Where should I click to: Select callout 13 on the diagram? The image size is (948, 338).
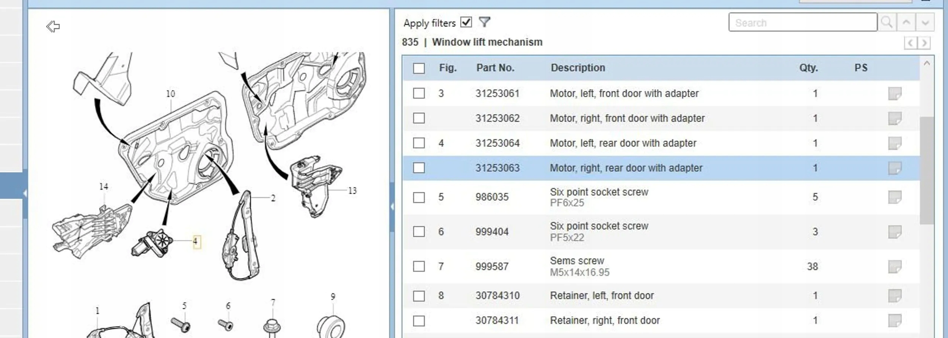tap(352, 190)
